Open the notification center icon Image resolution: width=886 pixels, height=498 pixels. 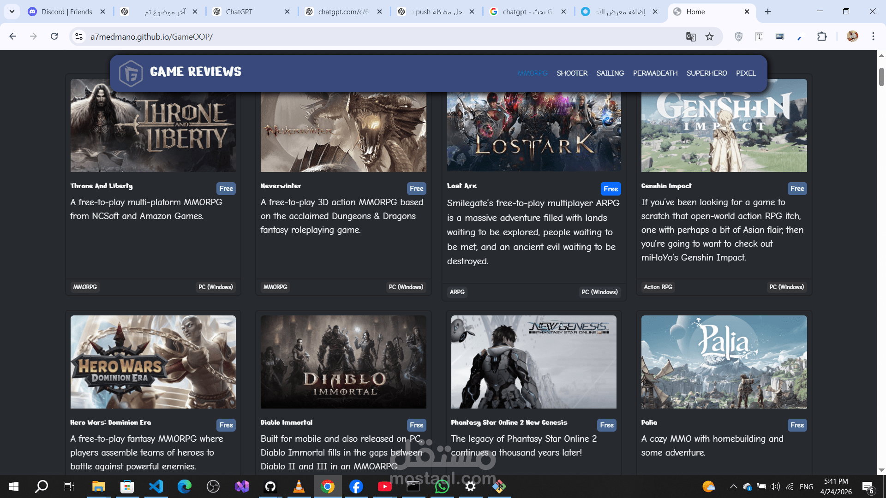(x=868, y=487)
